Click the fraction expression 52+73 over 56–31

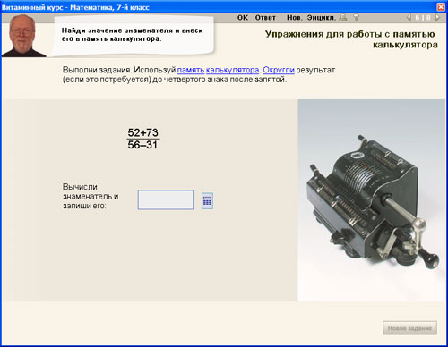(x=142, y=139)
